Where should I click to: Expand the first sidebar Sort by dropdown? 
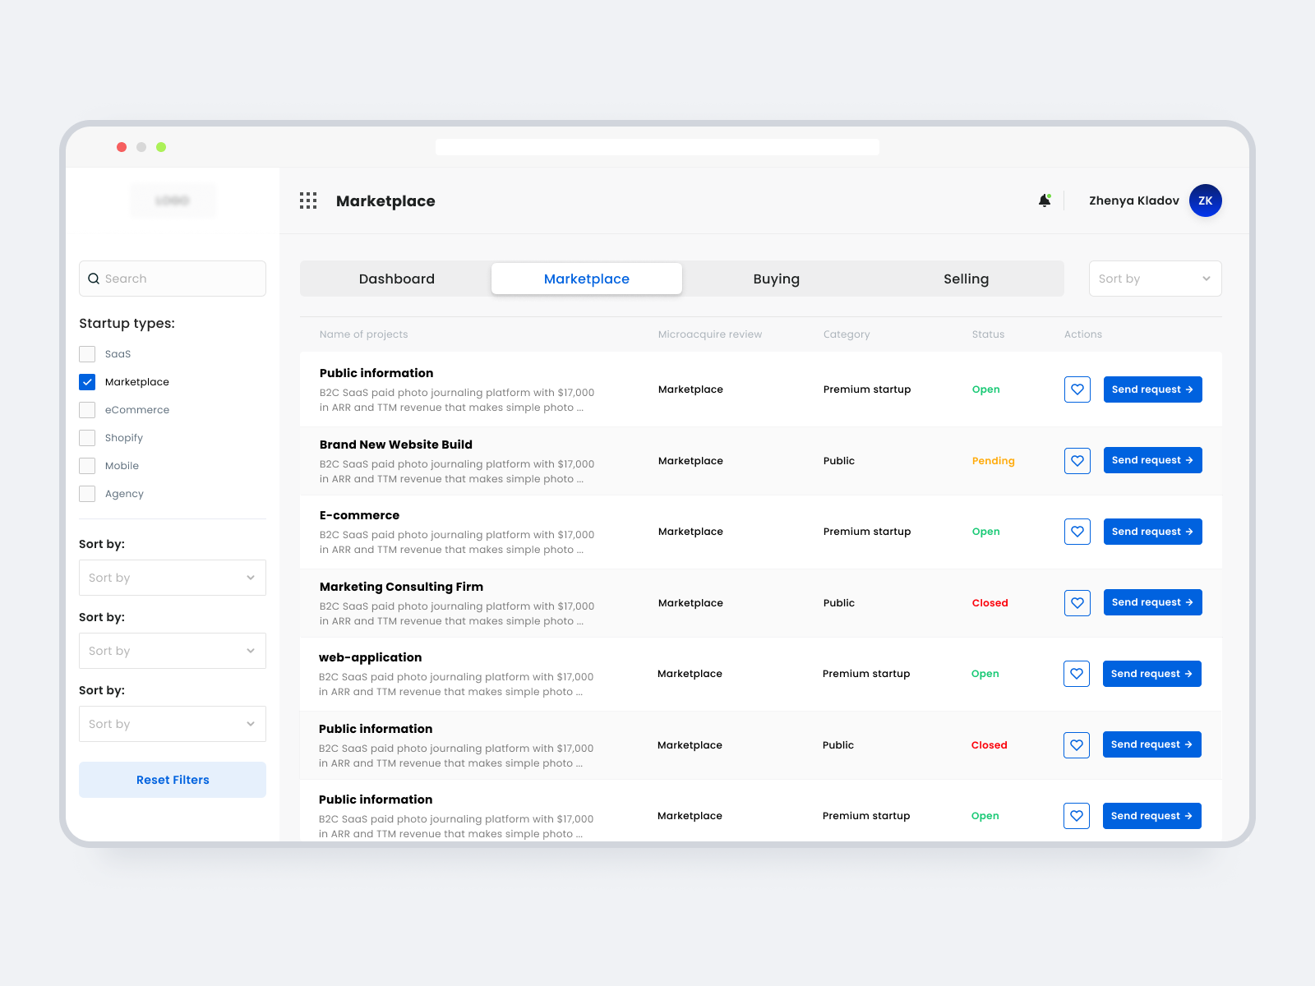click(x=173, y=578)
